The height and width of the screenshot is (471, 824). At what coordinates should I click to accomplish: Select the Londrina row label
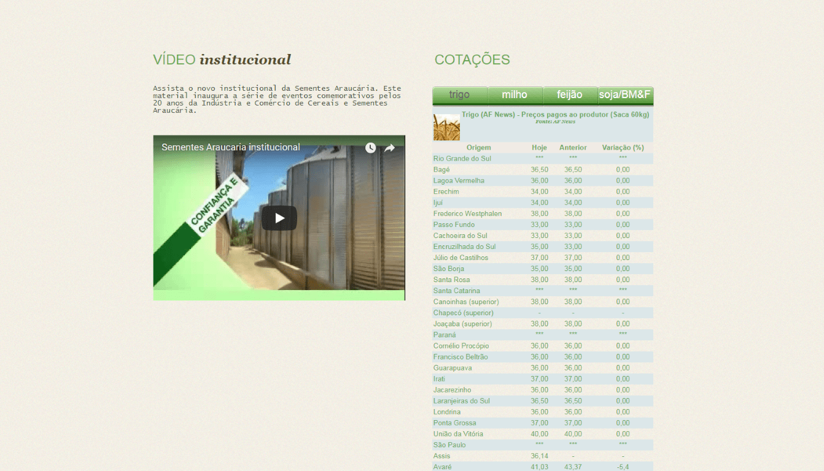447,413
